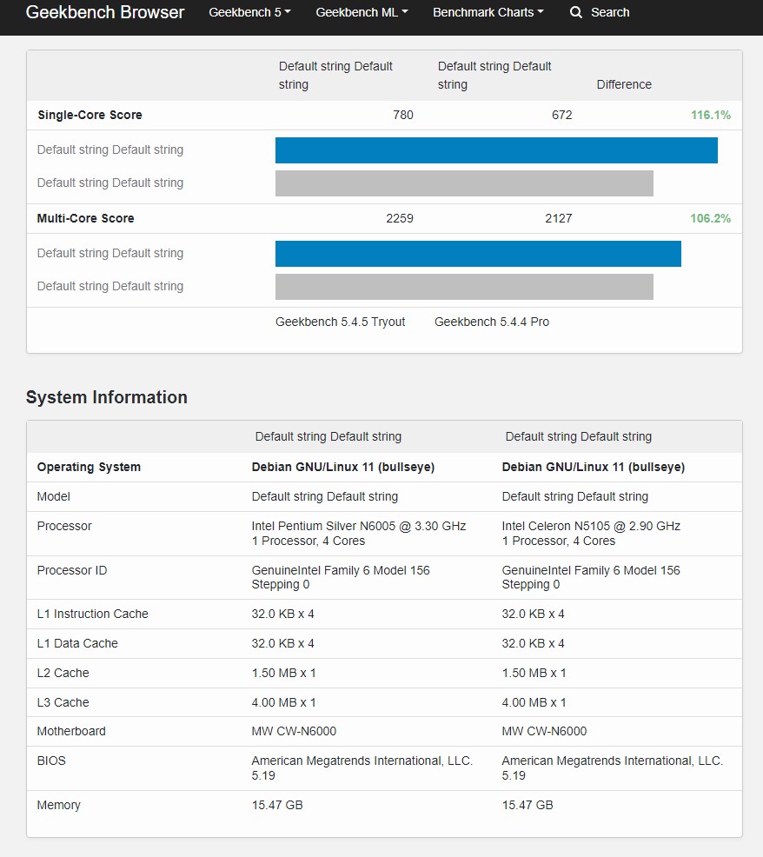
Task: Open the Benchmark Charts dropdown
Action: click(488, 12)
